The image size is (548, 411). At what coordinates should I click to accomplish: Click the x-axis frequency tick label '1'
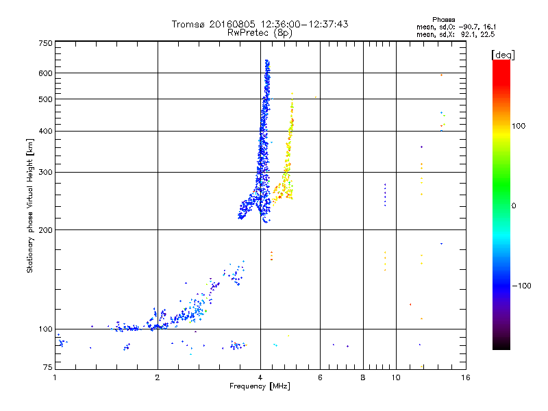(55, 377)
